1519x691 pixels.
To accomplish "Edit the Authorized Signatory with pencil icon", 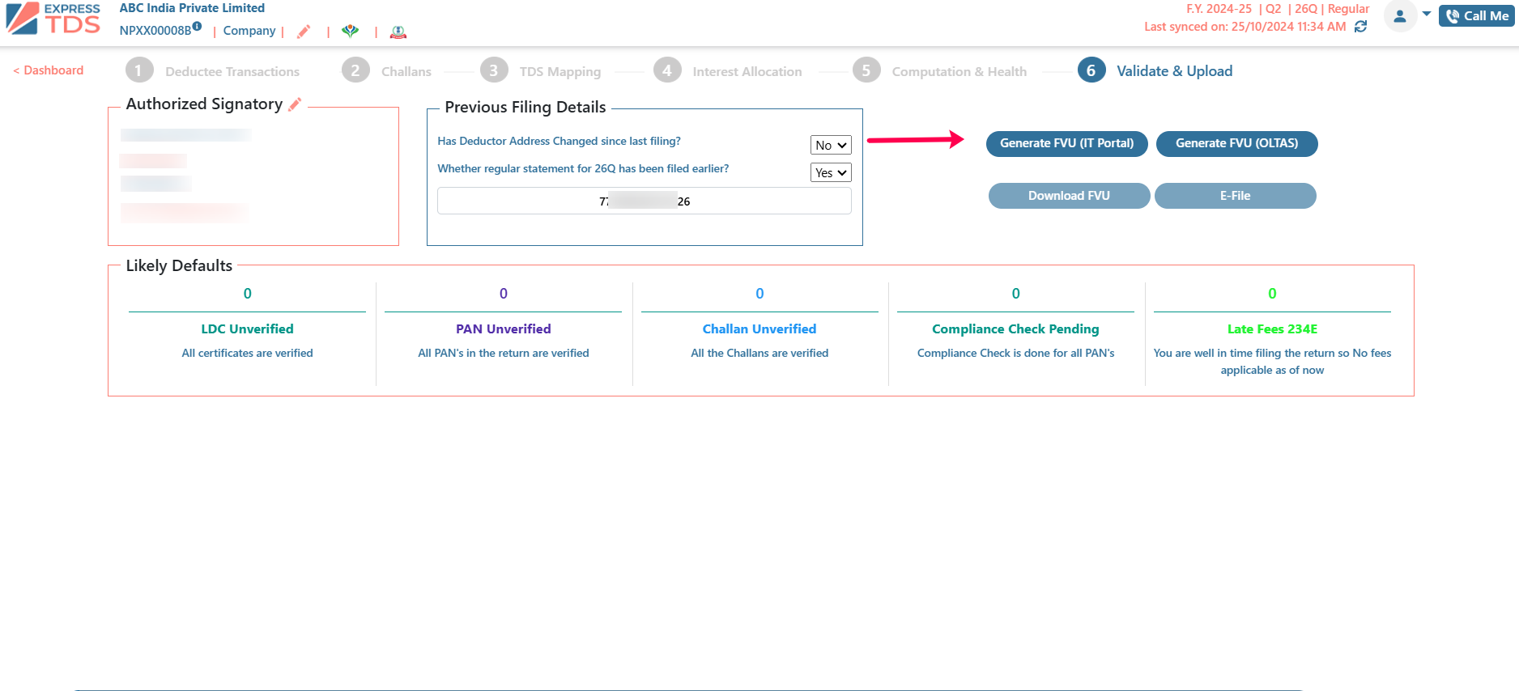I will click(295, 104).
